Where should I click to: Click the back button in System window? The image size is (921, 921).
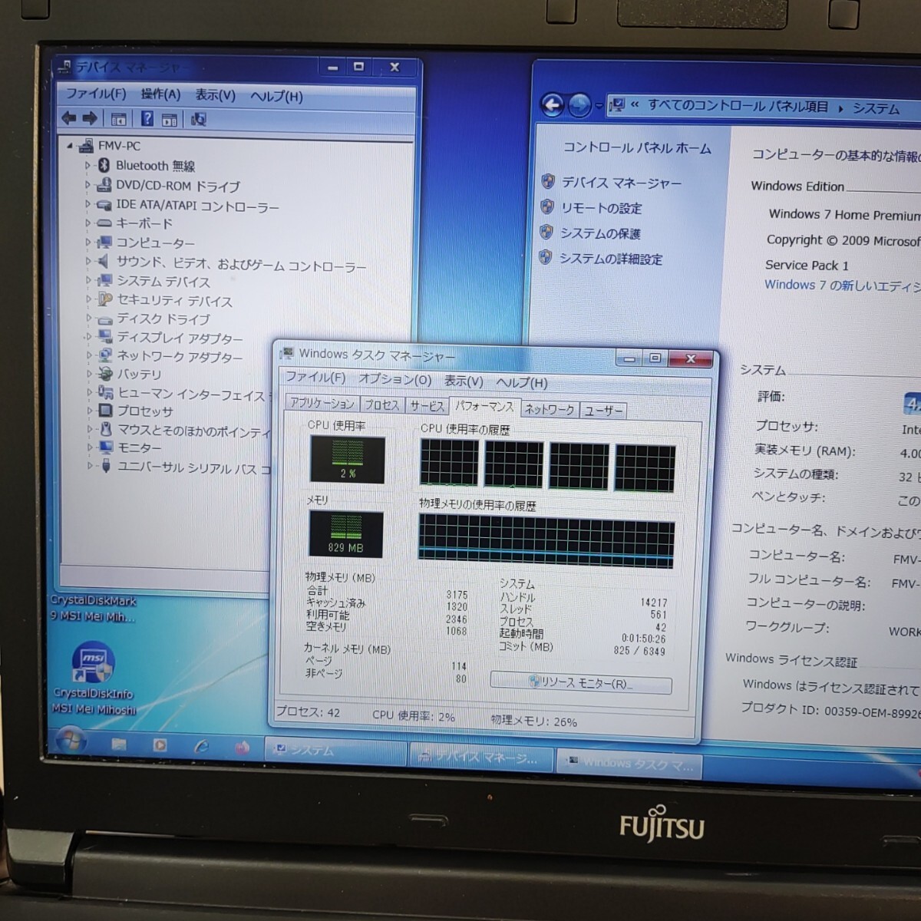(x=552, y=104)
